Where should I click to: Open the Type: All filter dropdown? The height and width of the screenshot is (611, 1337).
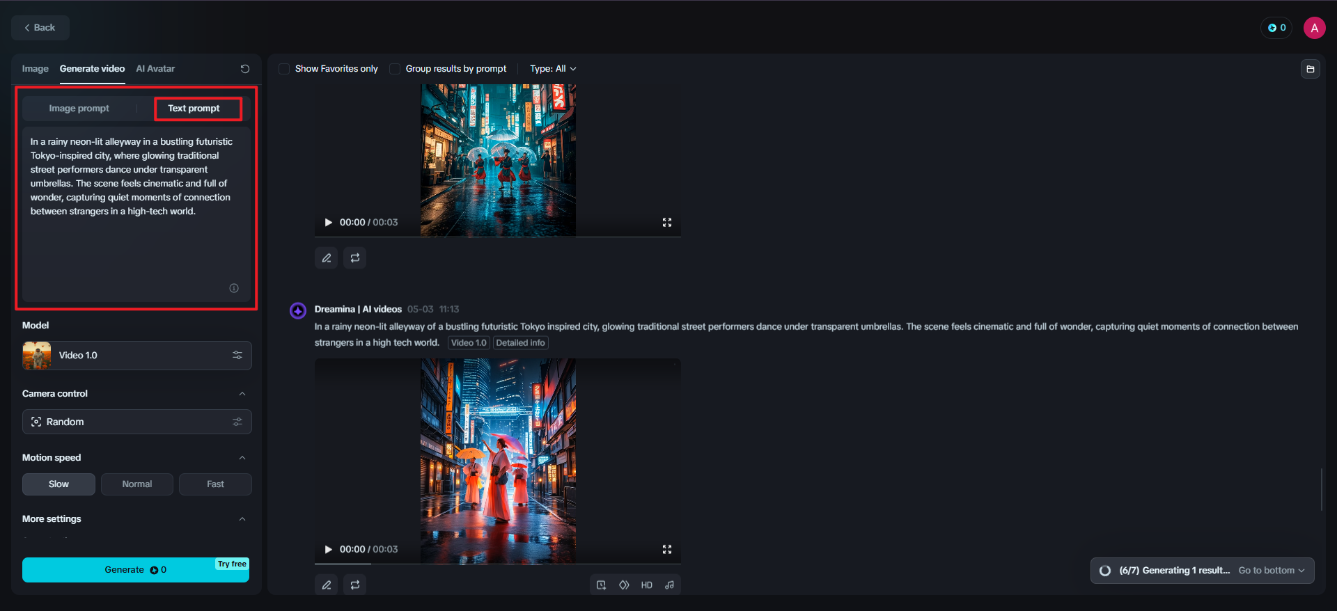tap(553, 69)
